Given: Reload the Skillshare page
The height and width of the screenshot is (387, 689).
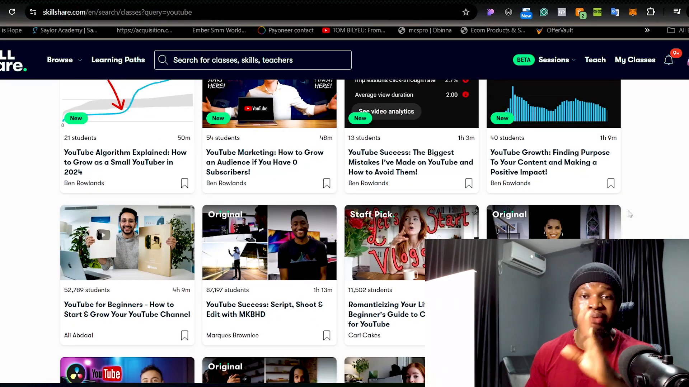Looking at the screenshot, I should point(12,12).
